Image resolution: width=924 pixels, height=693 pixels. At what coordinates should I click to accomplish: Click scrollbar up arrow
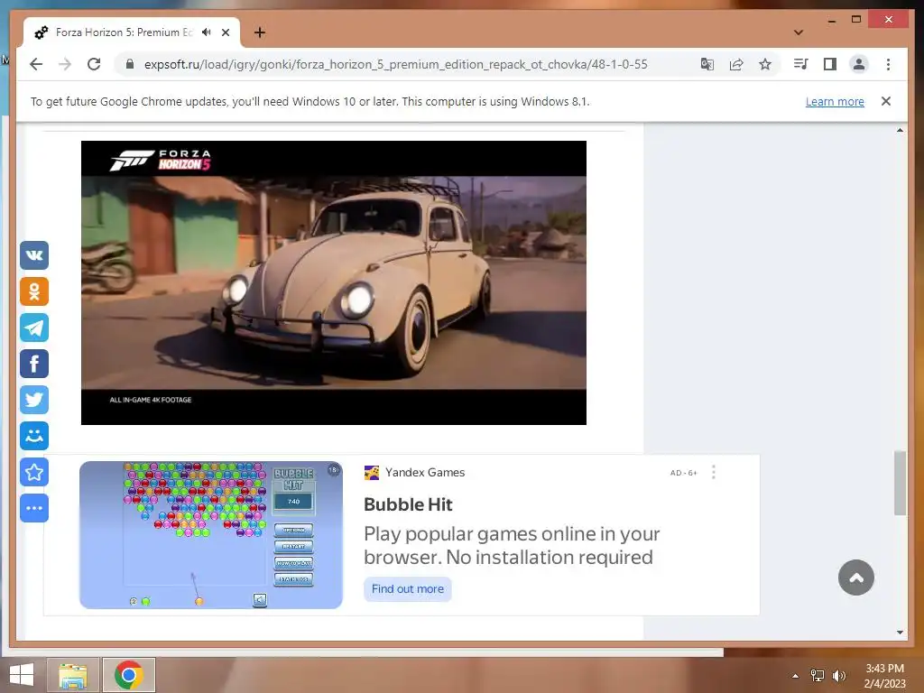900,130
